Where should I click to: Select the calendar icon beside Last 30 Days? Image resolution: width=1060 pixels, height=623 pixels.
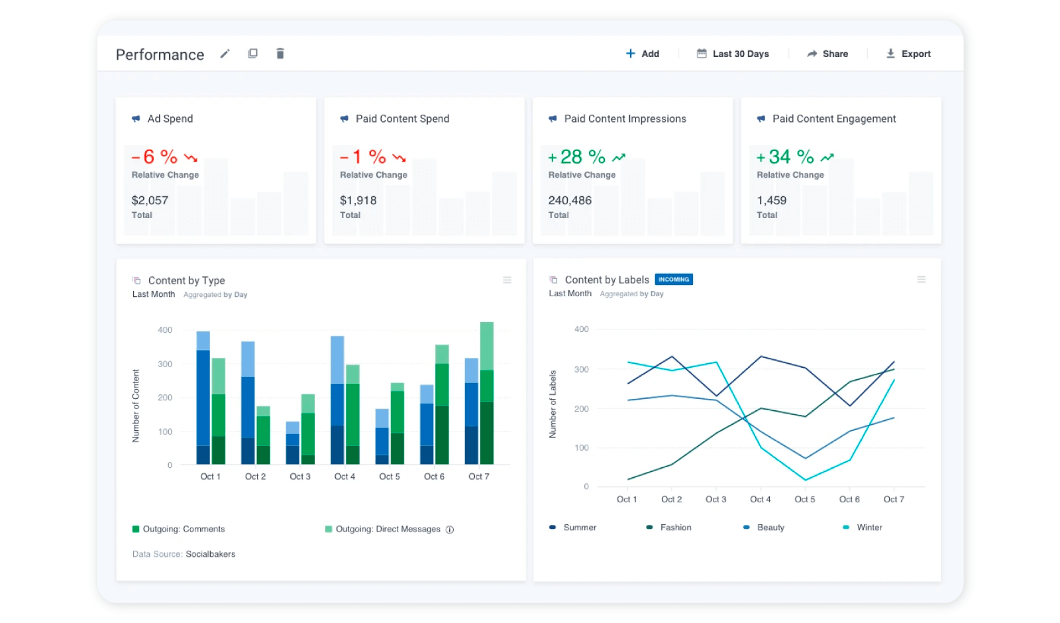701,53
